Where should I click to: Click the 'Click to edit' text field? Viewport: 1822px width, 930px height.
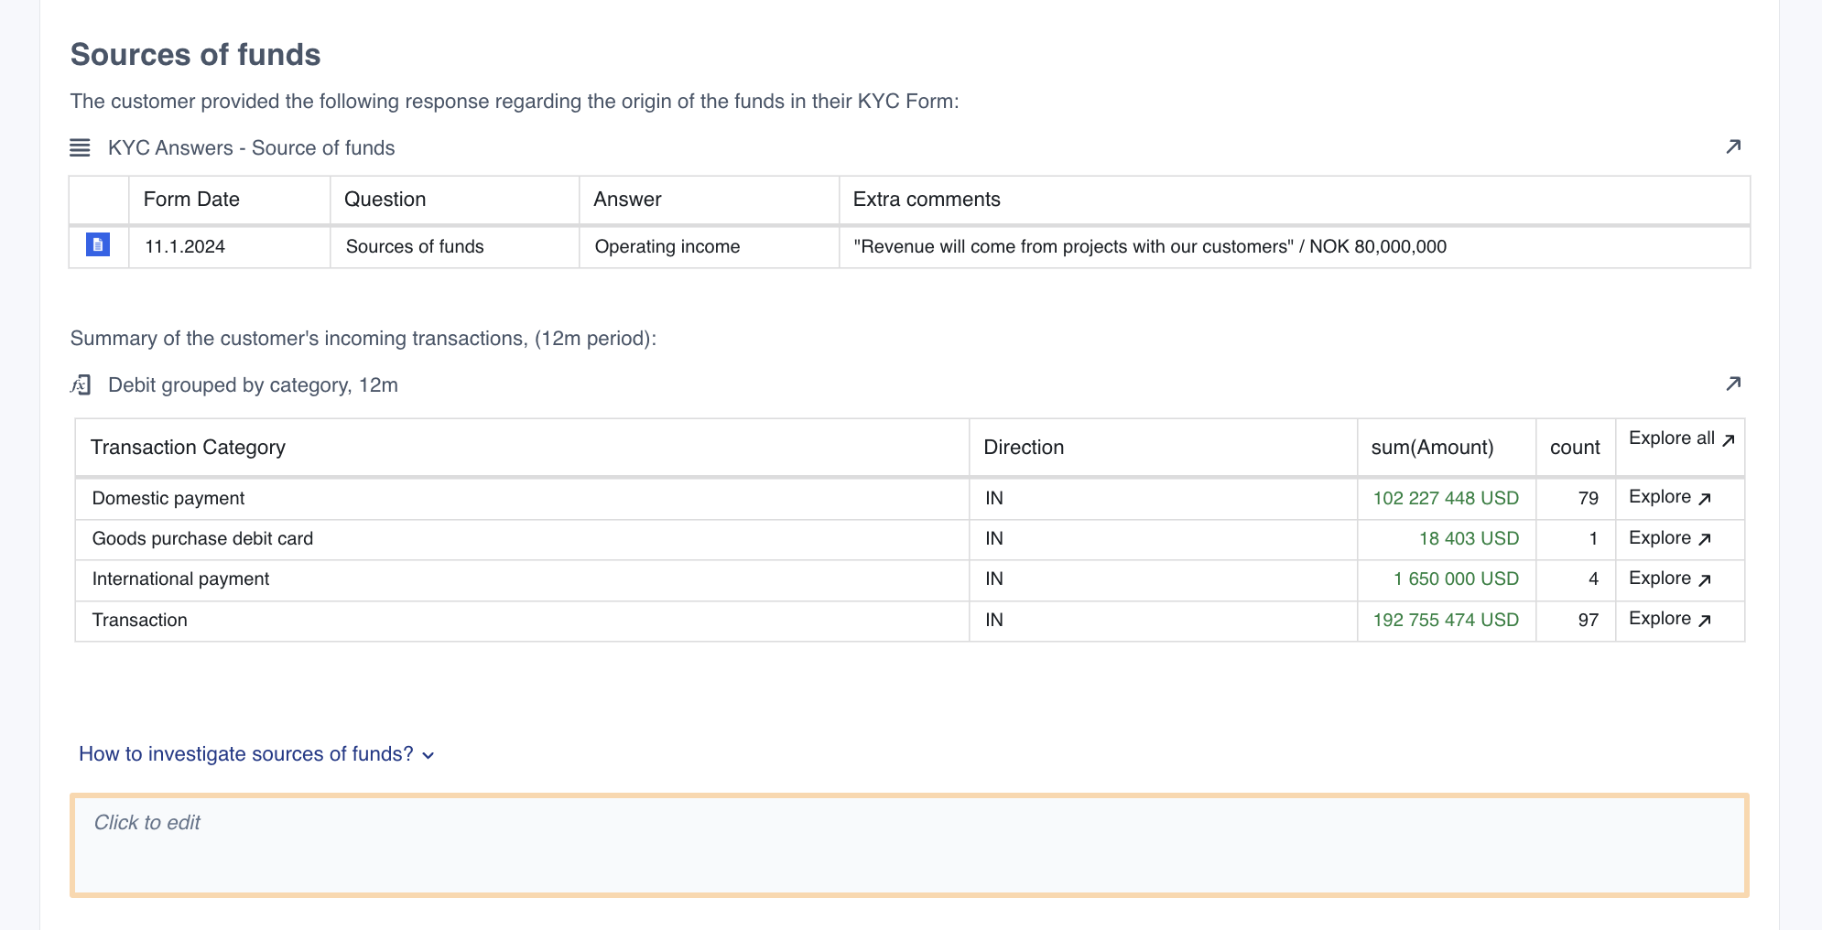pos(909,845)
